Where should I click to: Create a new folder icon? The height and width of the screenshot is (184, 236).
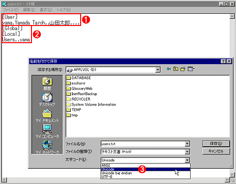(183, 69)
